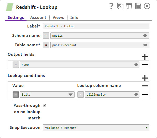Click the Redshift - Lookup dialog title
157x138 pixels.
click(37, 7)
